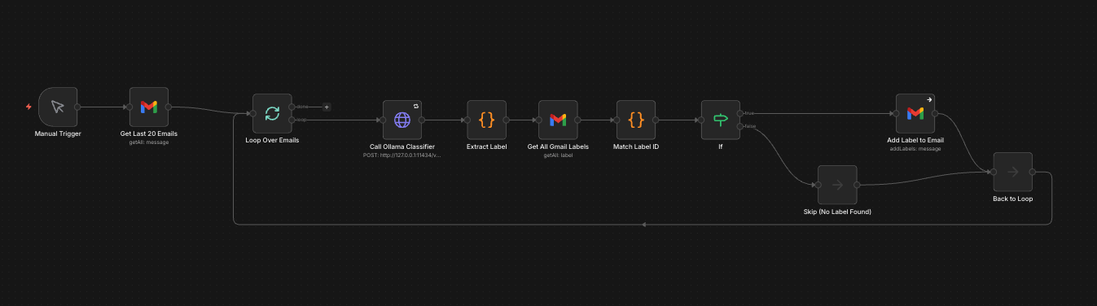Open the If condition node
This screenshot has width=1097, height=306.
[x=721, y=120]
